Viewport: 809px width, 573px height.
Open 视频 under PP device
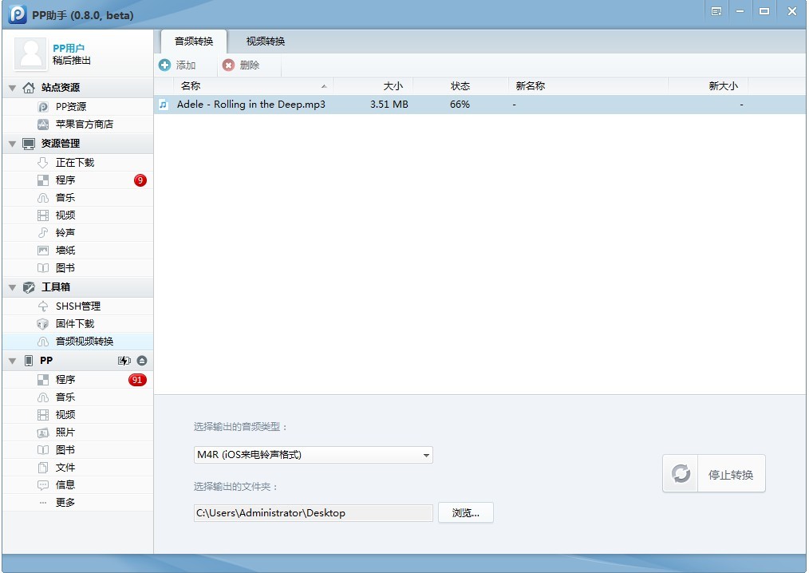(78, 415)
